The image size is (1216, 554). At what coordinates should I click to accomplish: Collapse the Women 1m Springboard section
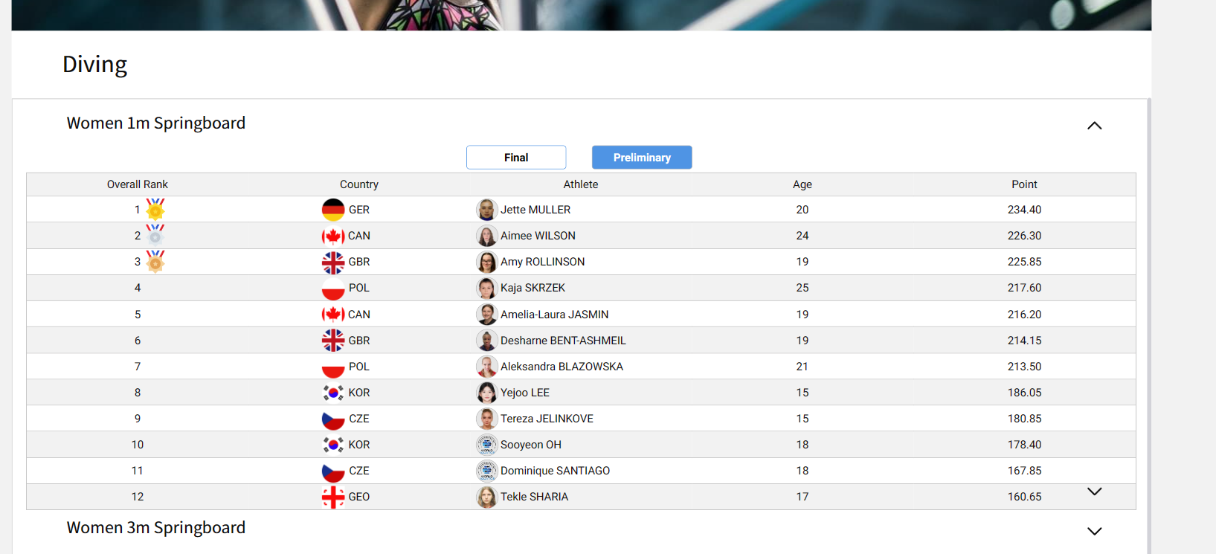tap(1094, 126)
